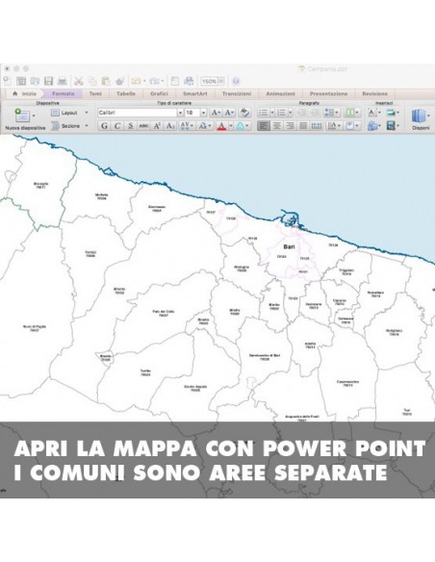Image resolution: width=435 pixels, height=562 pixels.
Task: Open the line spacing dropdown
Action: point(331,113)
